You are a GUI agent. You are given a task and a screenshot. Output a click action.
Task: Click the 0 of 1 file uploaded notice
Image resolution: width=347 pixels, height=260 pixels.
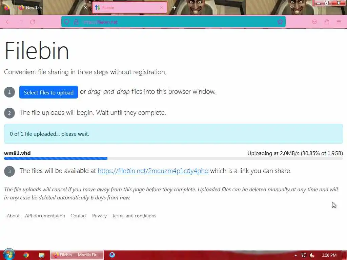click(x=173, y=134)
